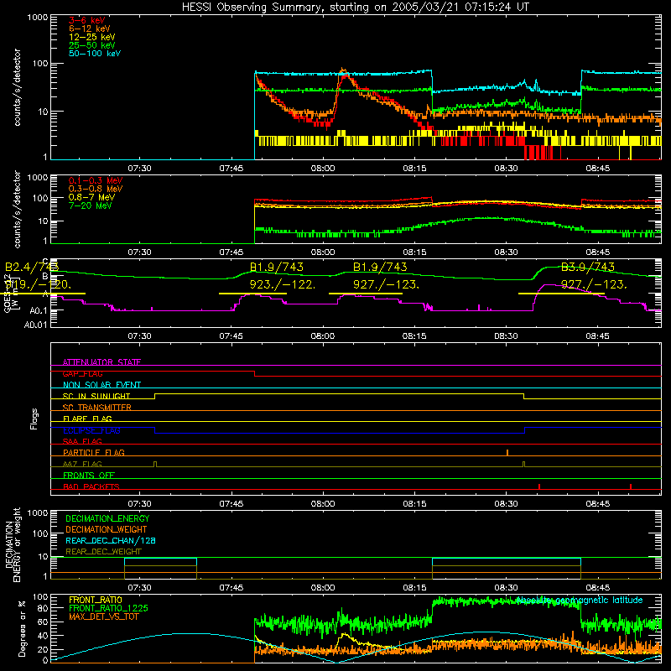Click the PARTICLE_FLAG label
The height and width of the screenshot is (671, 671).
click(94, 453)
